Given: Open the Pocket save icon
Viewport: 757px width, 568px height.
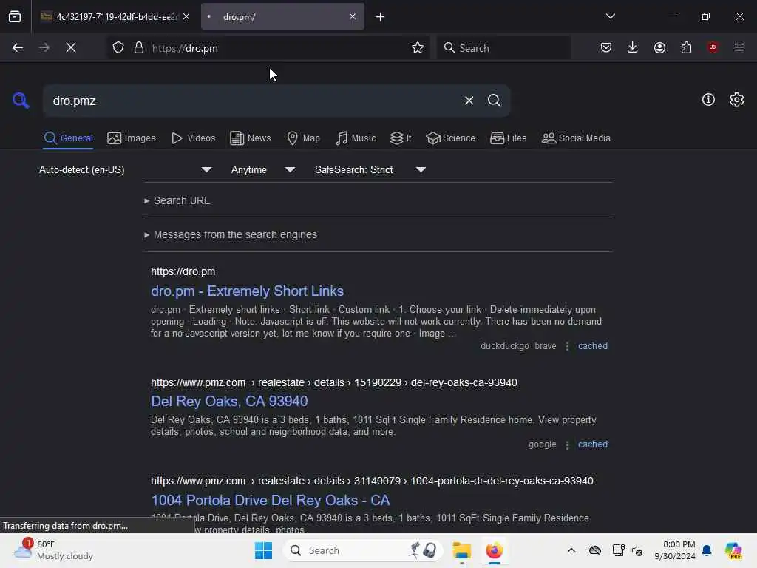Looking at the screenshot, I should tap(606, 47).
